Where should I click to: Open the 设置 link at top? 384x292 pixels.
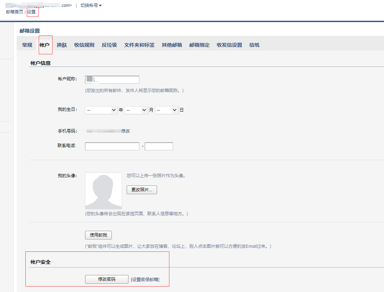tap(31, 12)
